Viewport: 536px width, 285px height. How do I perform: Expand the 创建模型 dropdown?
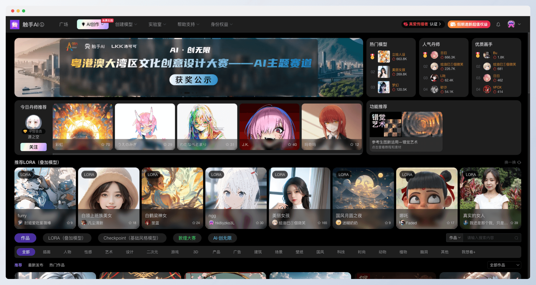126,24
